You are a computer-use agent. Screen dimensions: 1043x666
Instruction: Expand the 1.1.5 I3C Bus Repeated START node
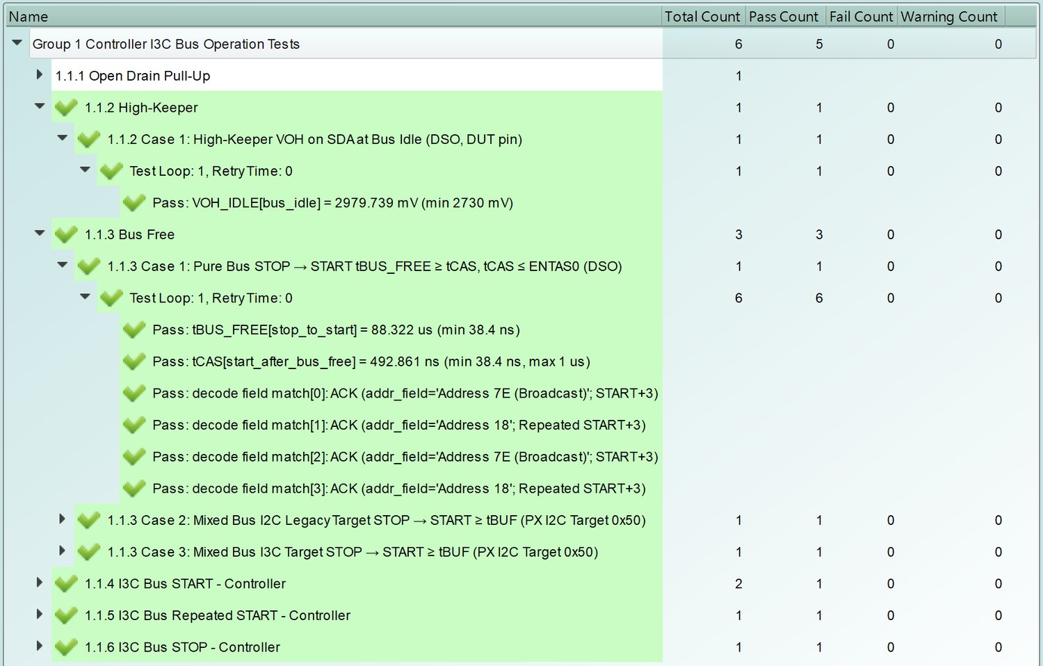click(x=40, y=614)
